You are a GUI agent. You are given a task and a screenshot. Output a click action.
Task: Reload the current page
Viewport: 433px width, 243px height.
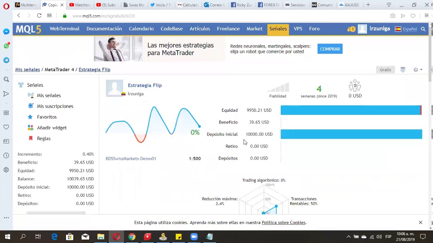(39, 16)
